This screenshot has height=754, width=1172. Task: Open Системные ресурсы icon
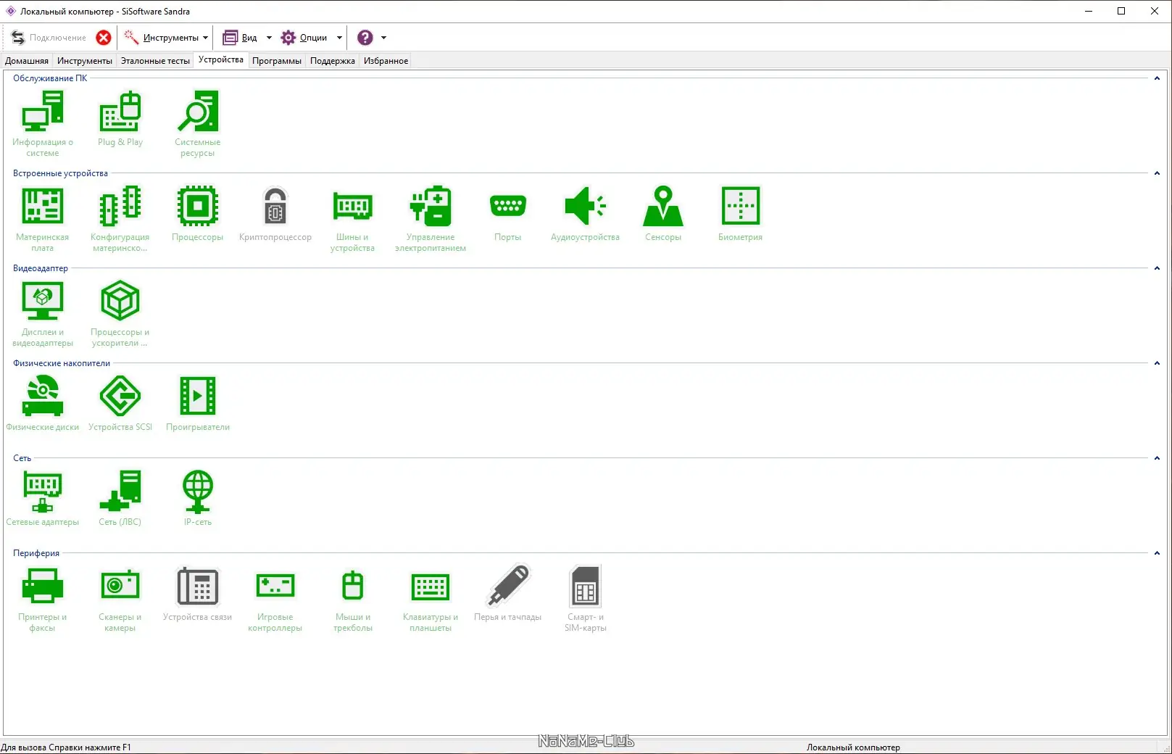click(198, 123)
